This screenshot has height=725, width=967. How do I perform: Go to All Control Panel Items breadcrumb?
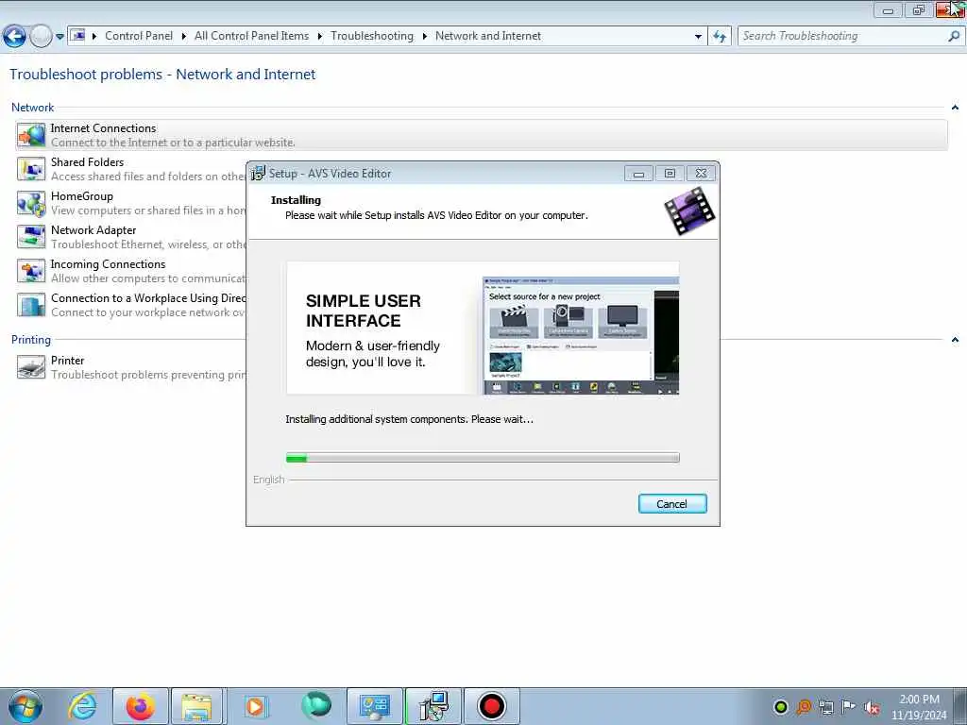251,36
